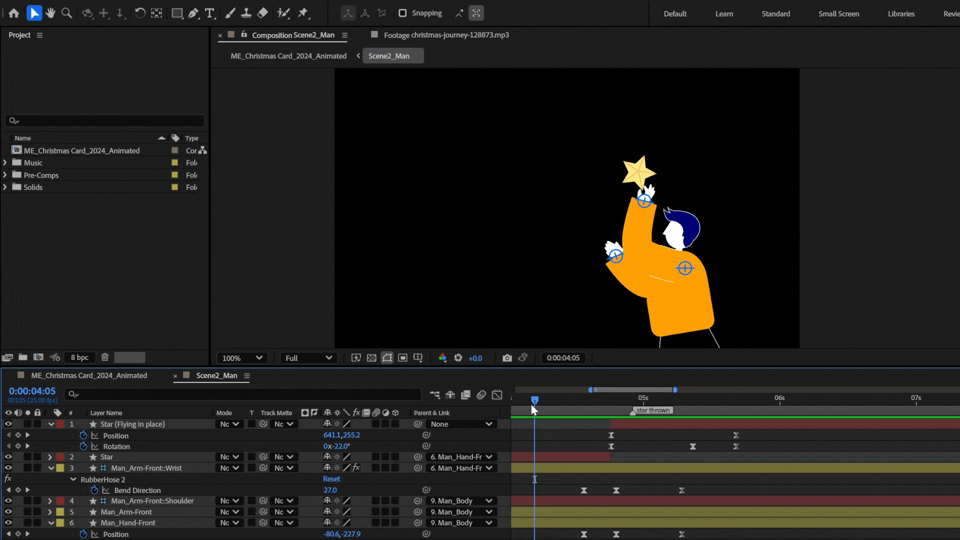
Task: Click the interpret footage icon in Project panel
Action: tap(7, 357)
